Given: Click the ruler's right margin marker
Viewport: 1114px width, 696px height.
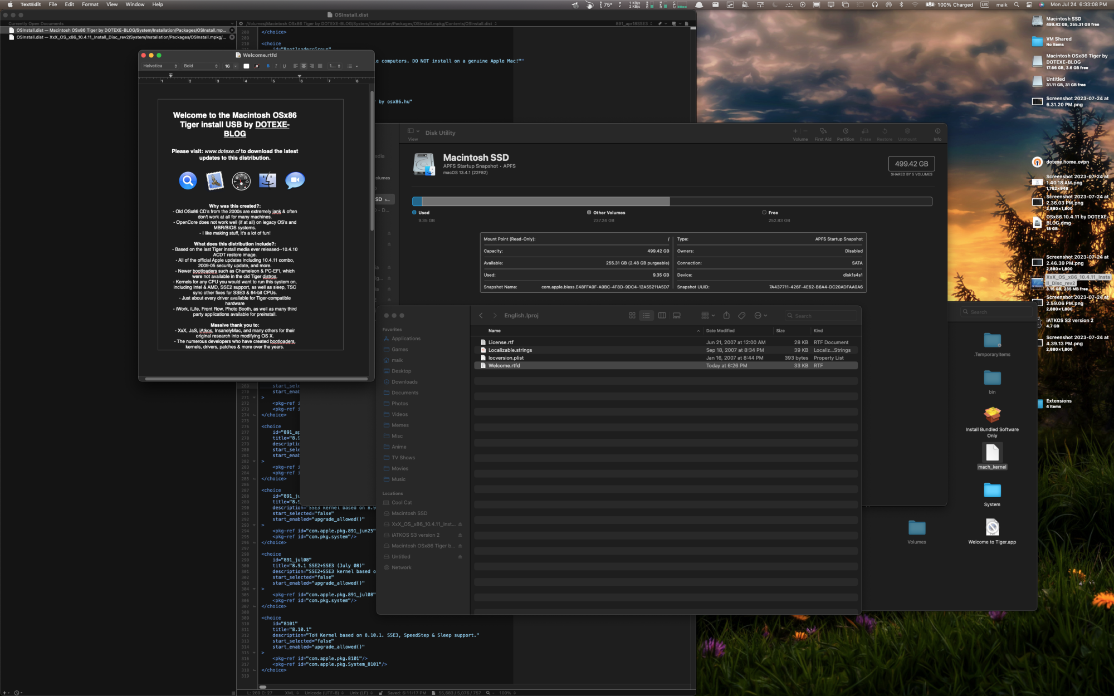Looking at the screenshot, I should tap(299, 76).
